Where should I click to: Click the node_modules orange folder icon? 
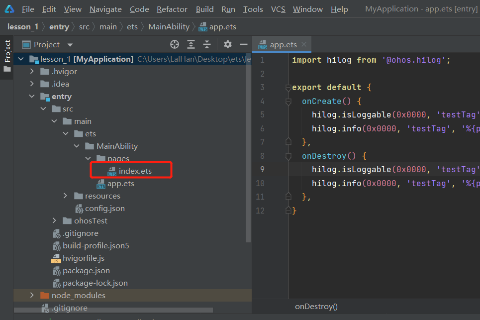tap(45, 296)
